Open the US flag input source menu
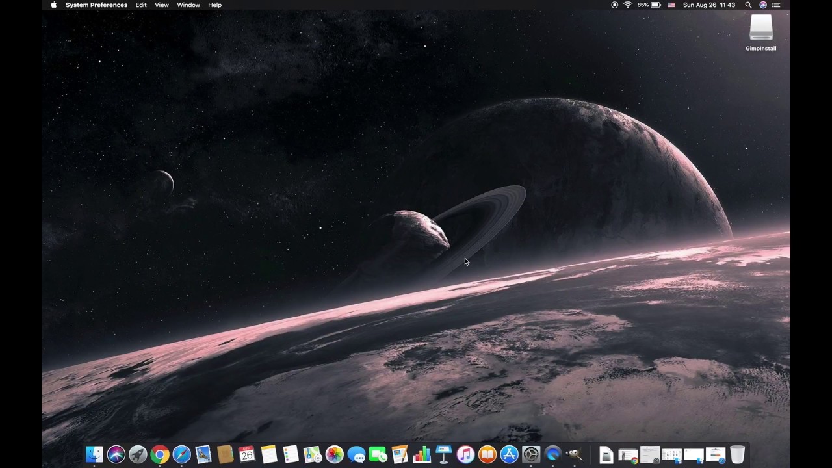Image resolution: width=832 pixels, height=468 pixels. (671, 5)
